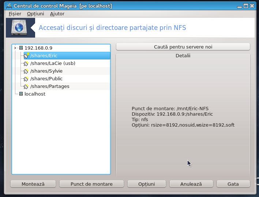Click the 'Punct de montare: /mnt/Eric-NFS' detail line
Screen dimensions: 259x197
(170, 109)
